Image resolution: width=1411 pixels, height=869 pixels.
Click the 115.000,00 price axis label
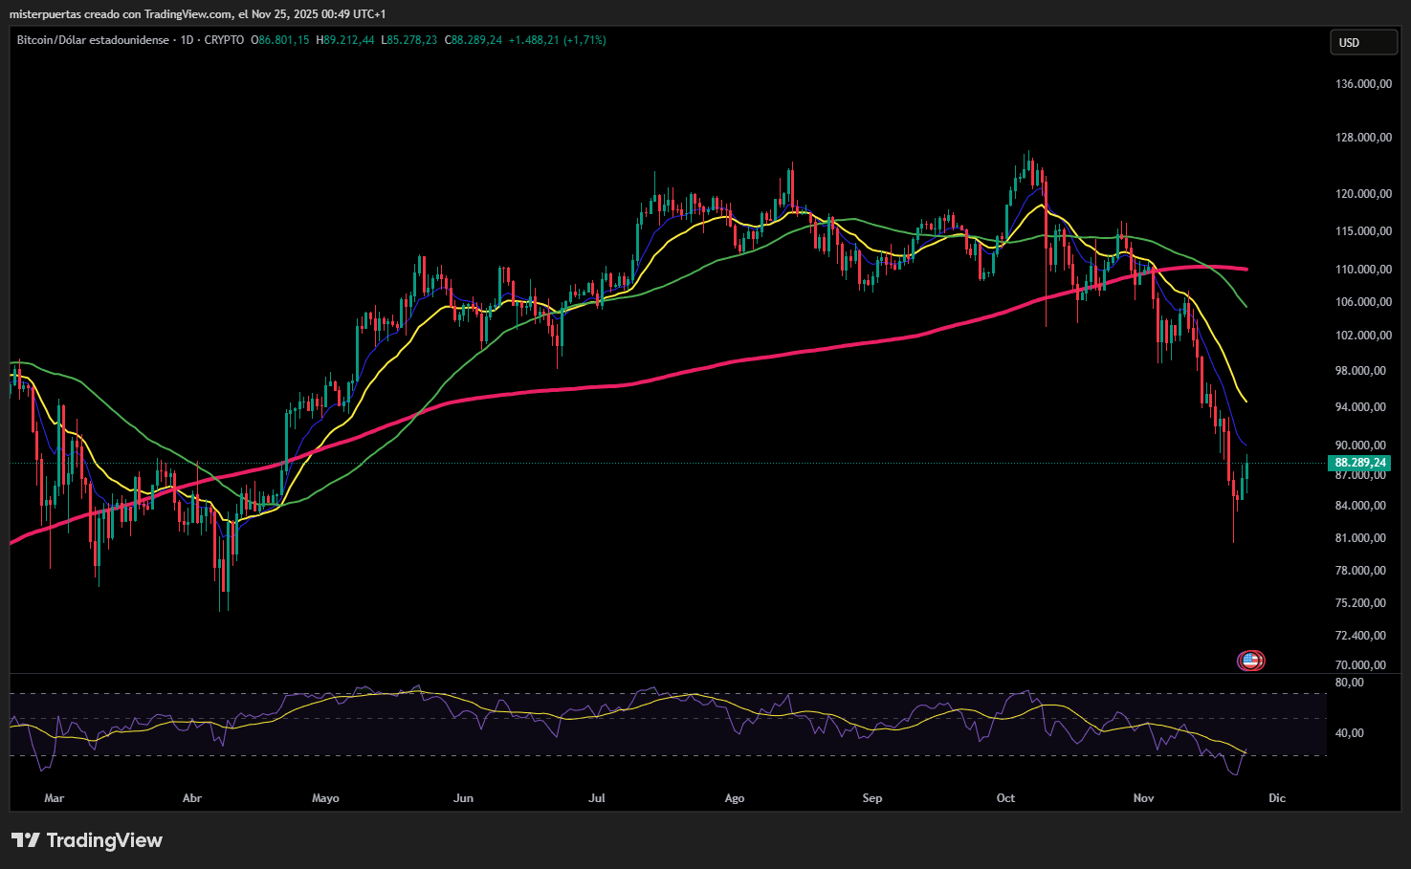click(x=1363, y=231)
